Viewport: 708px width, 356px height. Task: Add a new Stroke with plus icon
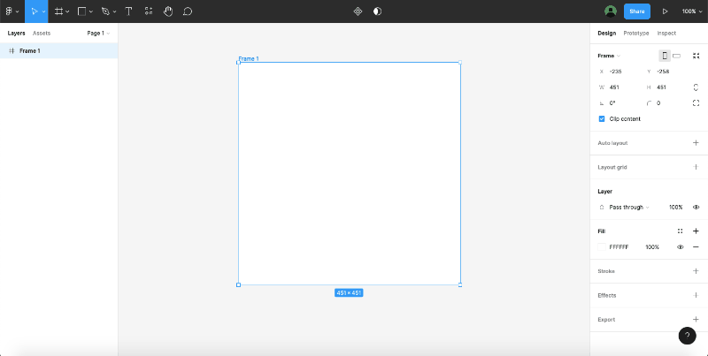point(696,271)
